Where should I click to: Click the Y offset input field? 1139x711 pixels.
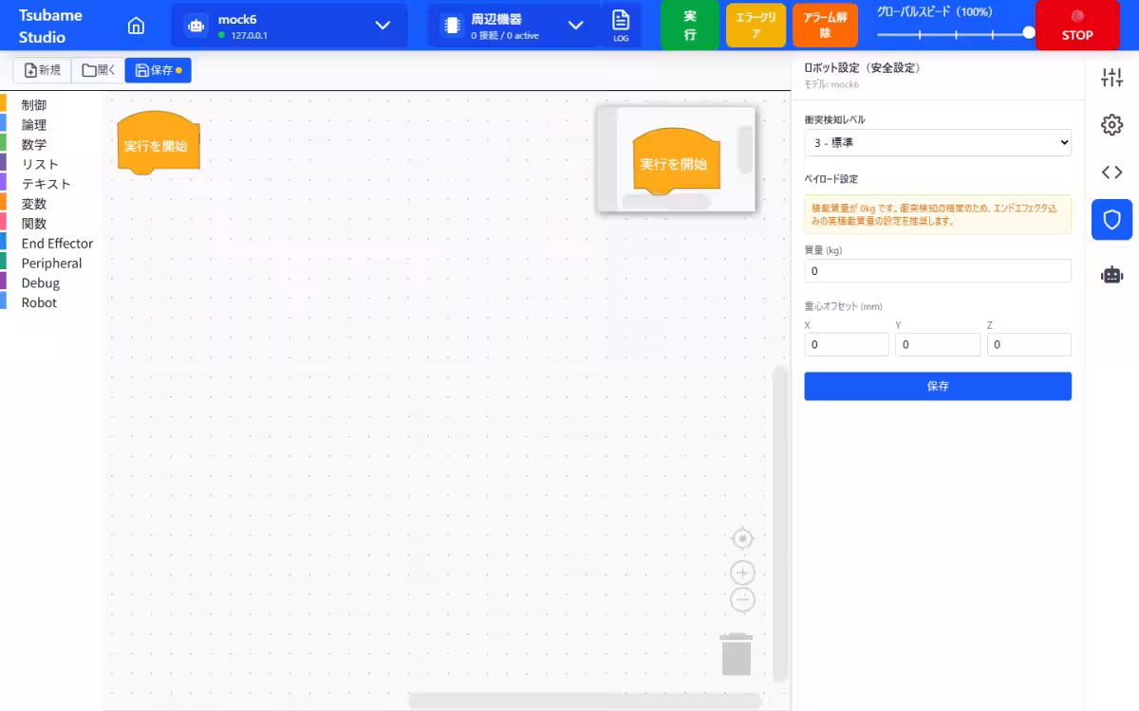938,345
